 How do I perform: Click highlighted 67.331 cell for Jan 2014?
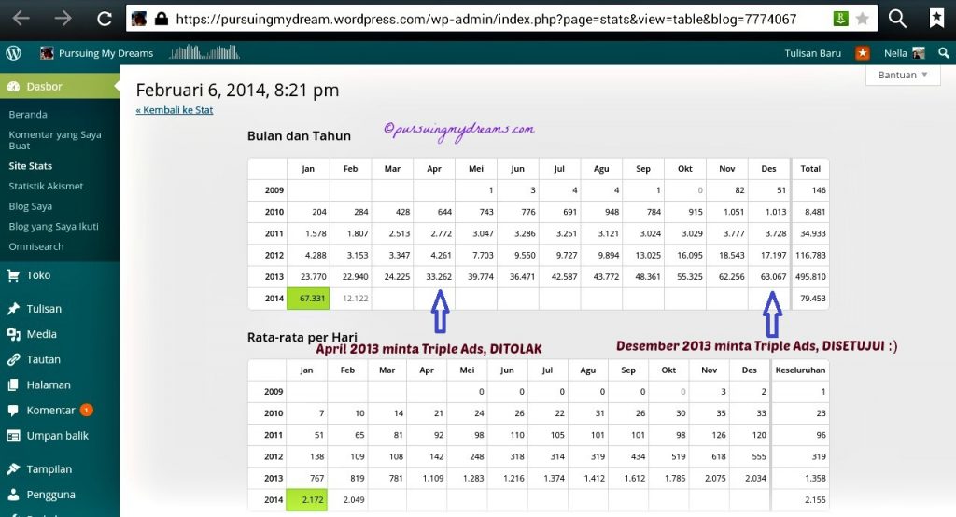[308, 298]
